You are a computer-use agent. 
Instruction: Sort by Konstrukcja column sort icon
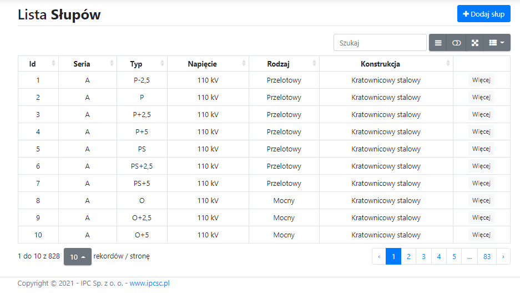pyautogui.click(x=448, y=64)
